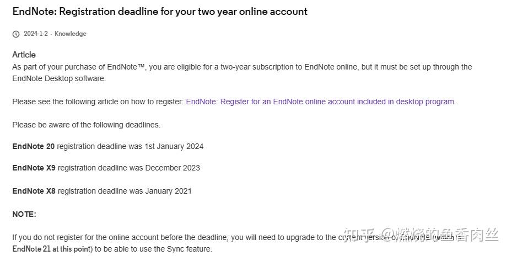Click the 2024-1-2 publication date
The height and width of the screenshot is (256, 512).
click(36, 34)
